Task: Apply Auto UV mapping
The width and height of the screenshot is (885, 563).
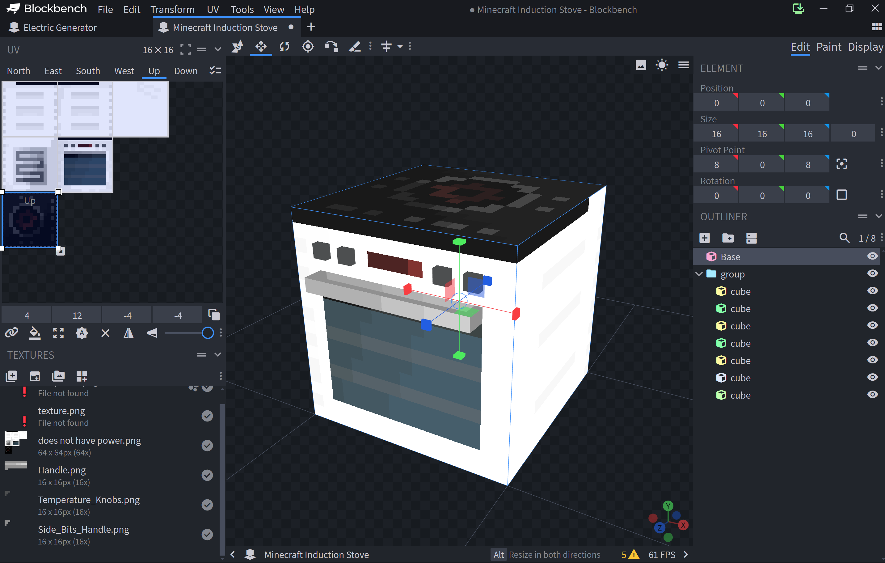Action: click(82, 333)
